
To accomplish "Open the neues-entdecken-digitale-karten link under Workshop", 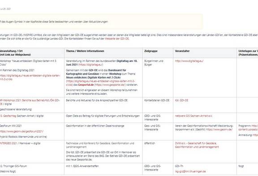I will (30, 77).
